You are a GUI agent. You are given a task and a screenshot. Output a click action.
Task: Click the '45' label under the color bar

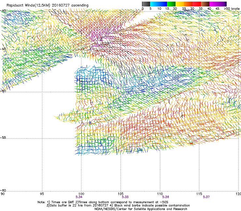coord(217,9)
